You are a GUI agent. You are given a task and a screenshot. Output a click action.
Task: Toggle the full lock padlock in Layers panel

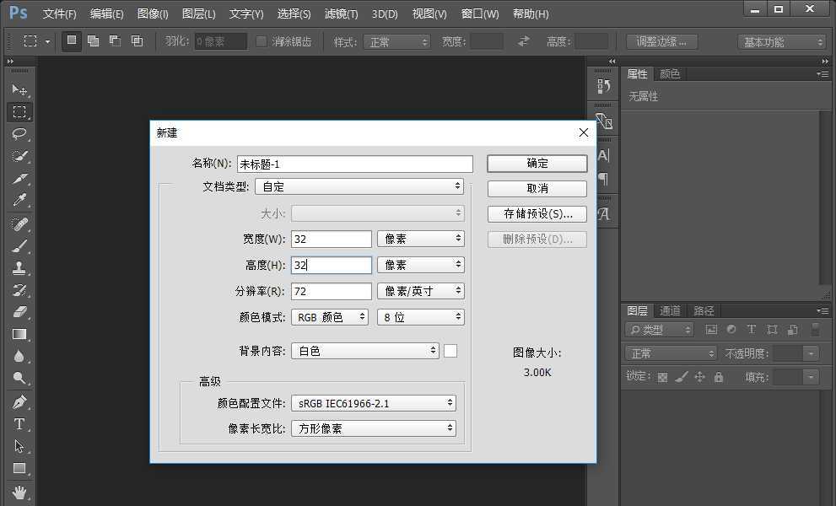point(718,376)
